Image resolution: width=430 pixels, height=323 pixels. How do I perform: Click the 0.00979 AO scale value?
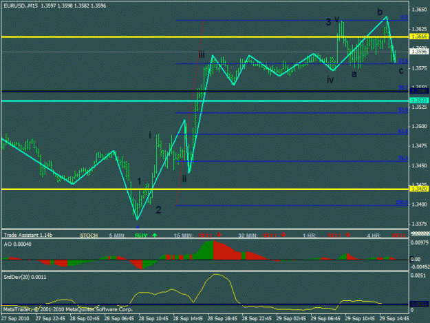coord(420,242)
